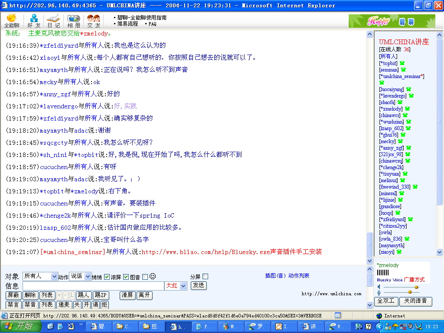Open the 全能聊 toolbar icon
The width and height of the screenshot is (444, 333).
point(12,21)
